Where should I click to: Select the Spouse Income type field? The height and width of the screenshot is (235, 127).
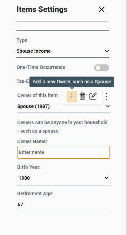63,51
